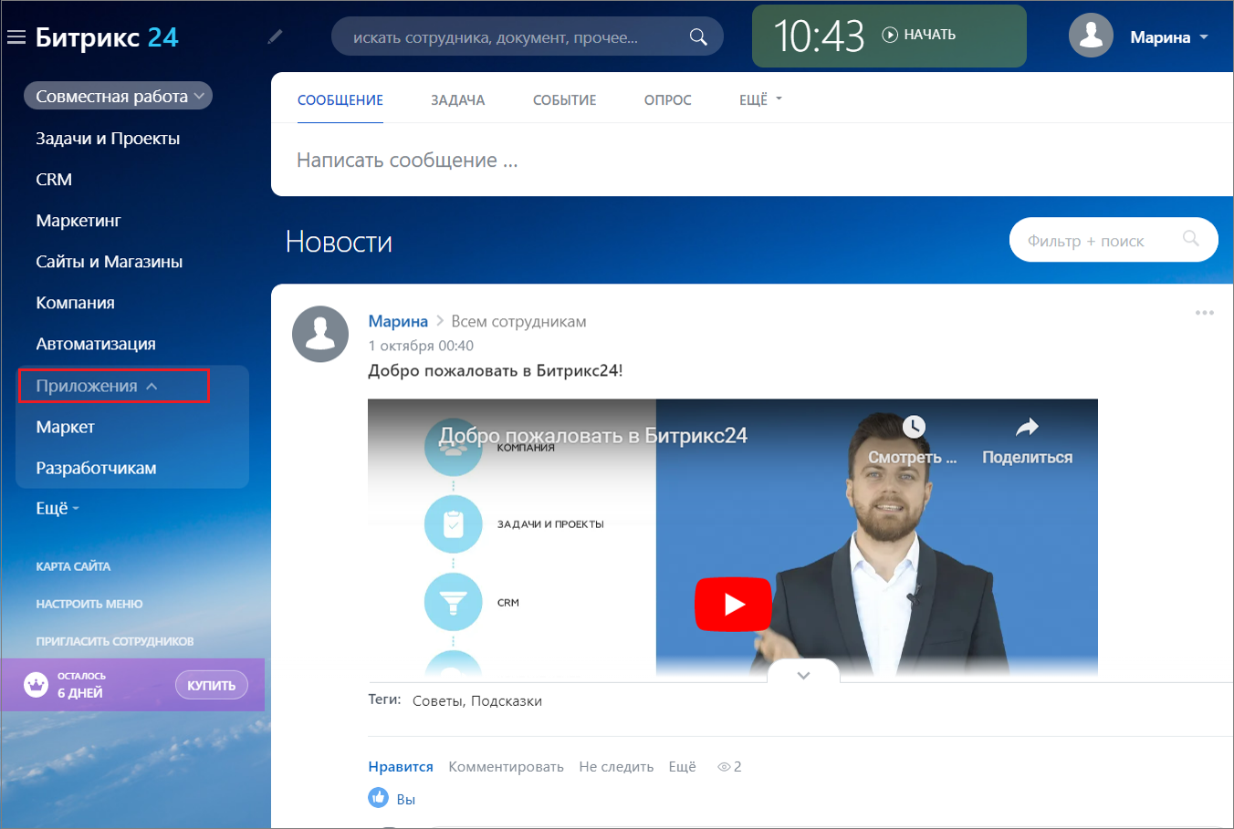Viewport: 1234px width, 829px height.
Task: Expand the post with the down chevron
Action: click(x=803, y=675)
